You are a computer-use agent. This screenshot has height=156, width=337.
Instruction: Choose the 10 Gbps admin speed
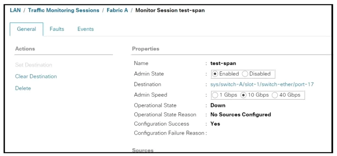(x=243, y=95)
